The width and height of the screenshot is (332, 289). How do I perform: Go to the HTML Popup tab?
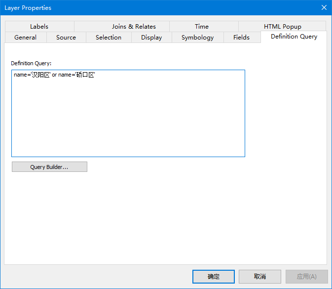282,27
